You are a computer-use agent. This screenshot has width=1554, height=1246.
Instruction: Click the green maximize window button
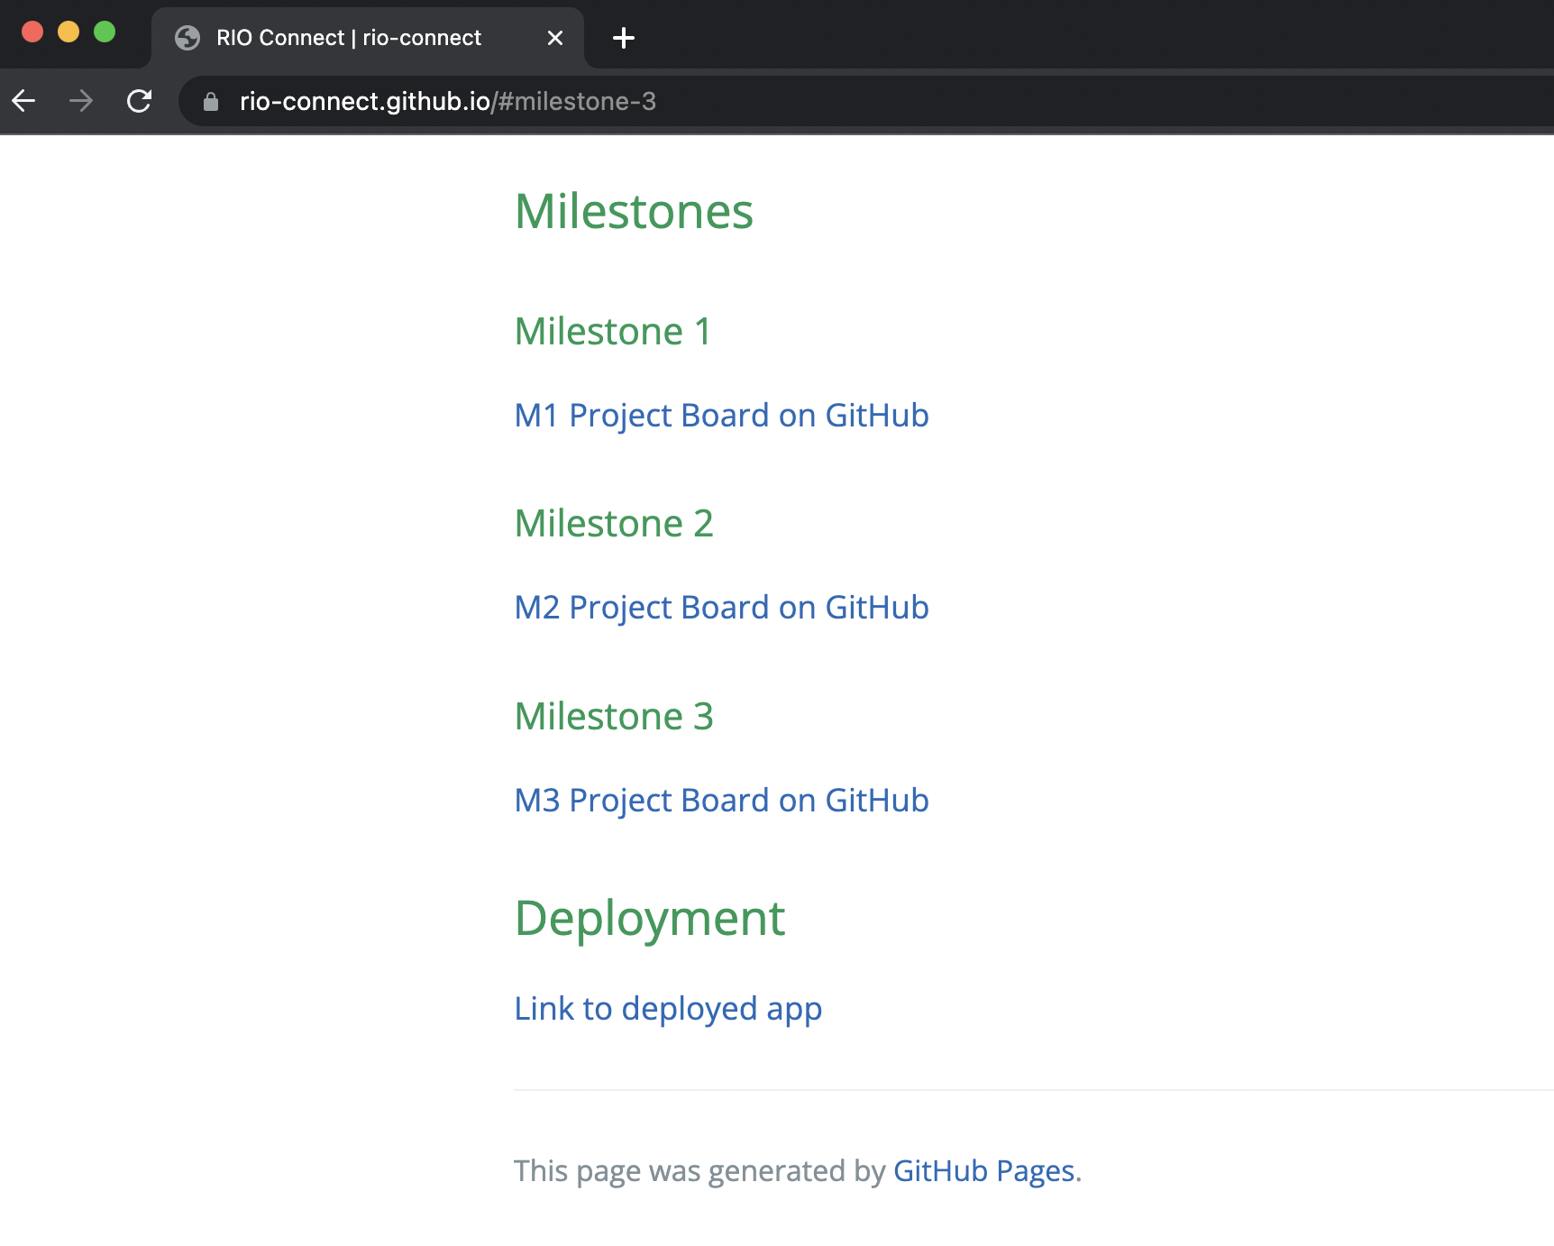[105, 32]
